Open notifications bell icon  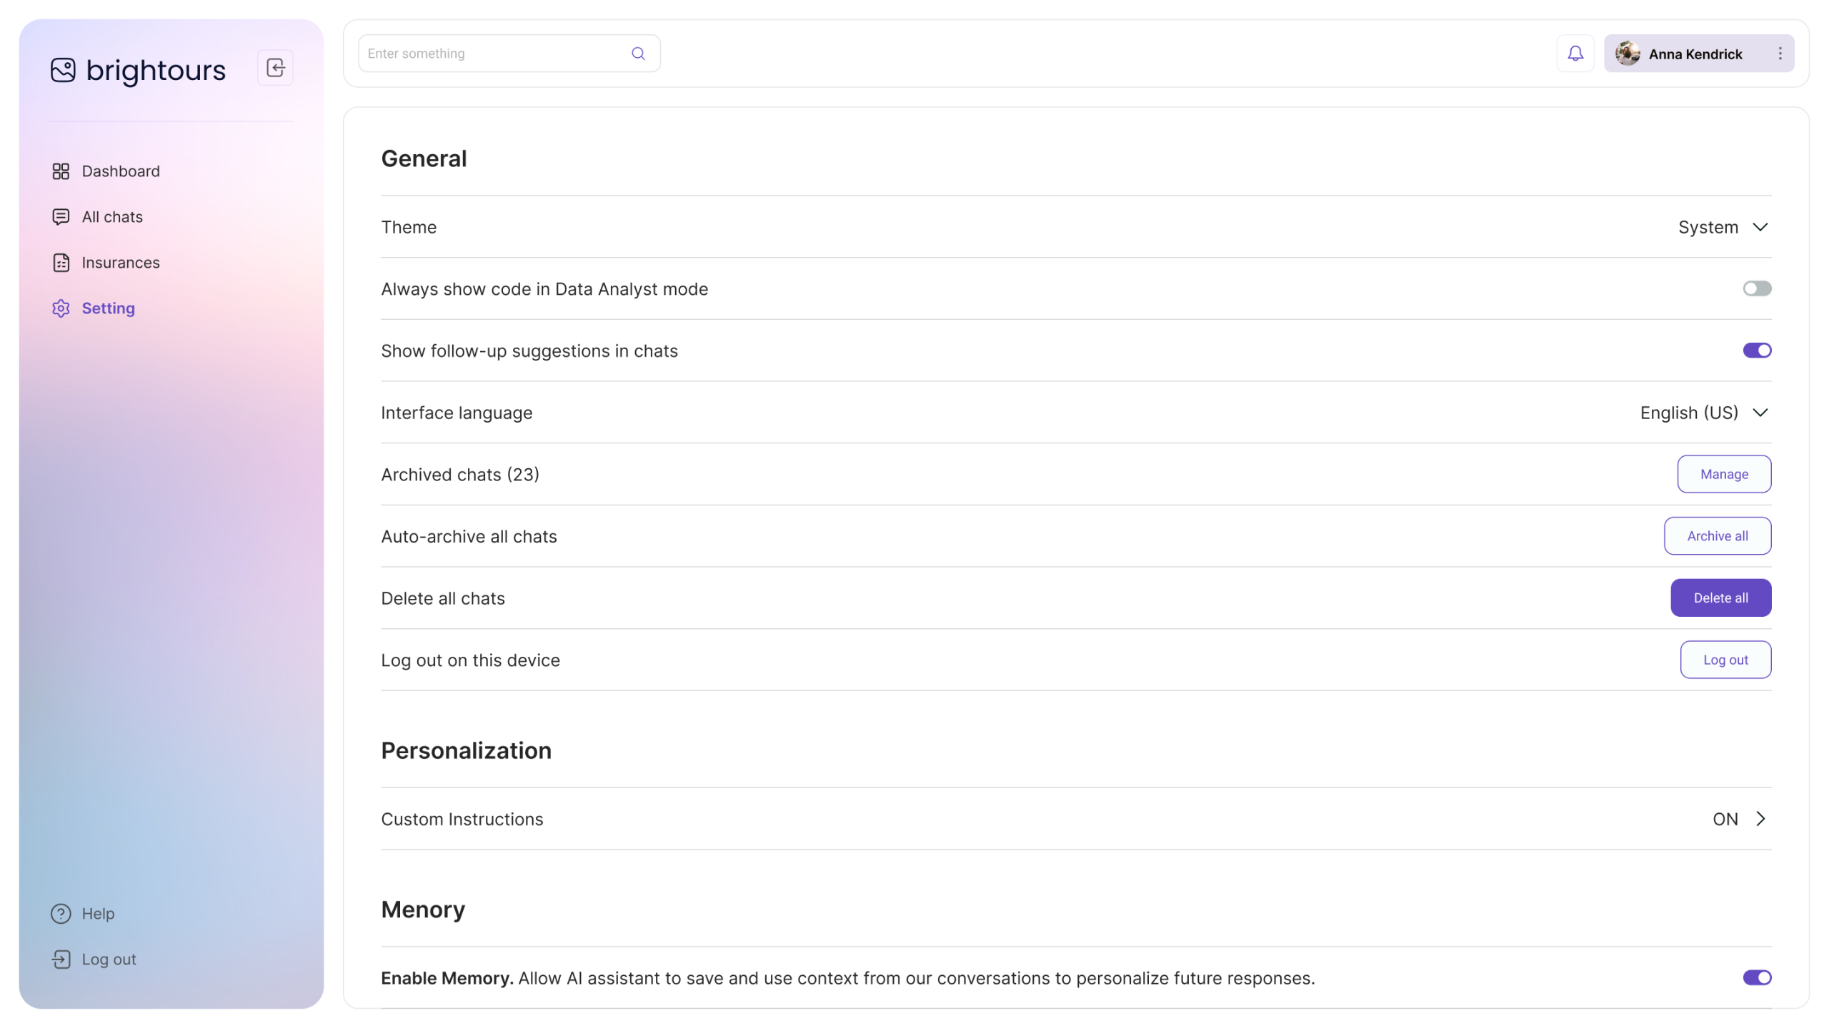[x=1575, y=54]
